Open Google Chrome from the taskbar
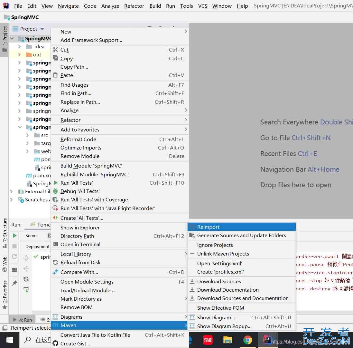The image size is (353, 348). click(x=247, y=340)
